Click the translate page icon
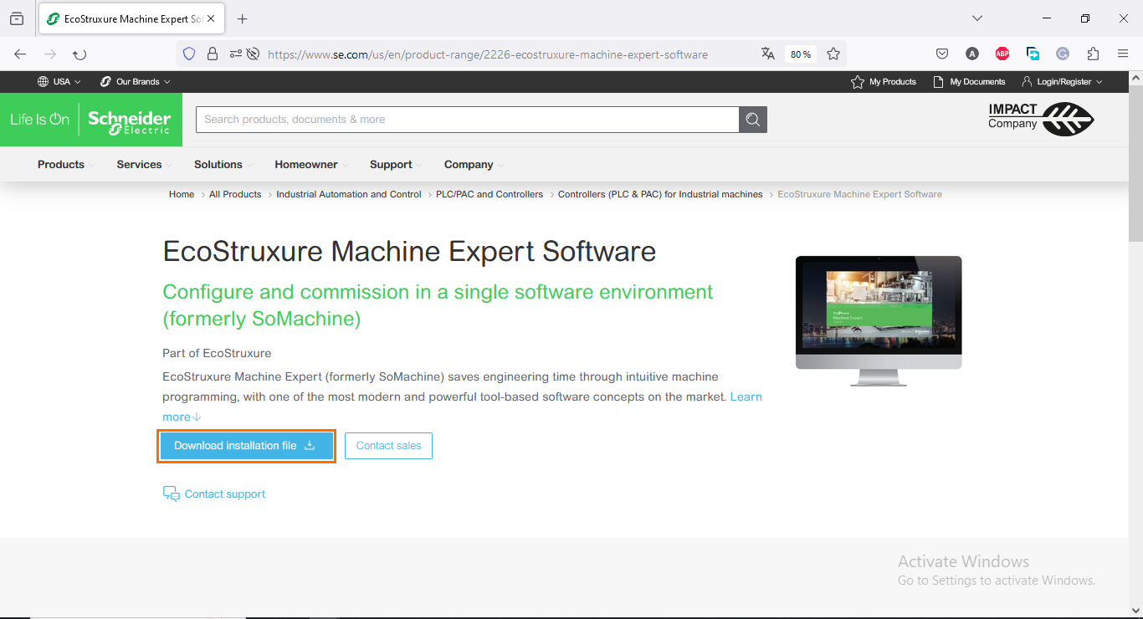Image resolution: width=1143 pixels, height=619 pixels. click(768, 54)
